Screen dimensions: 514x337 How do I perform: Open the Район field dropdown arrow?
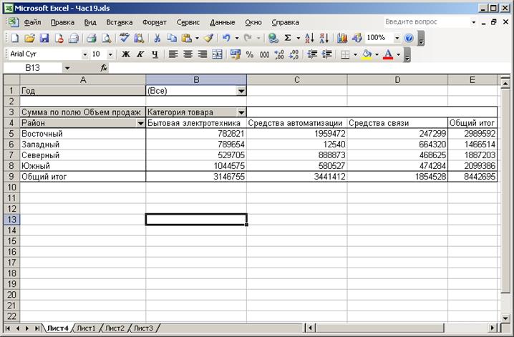140,123
